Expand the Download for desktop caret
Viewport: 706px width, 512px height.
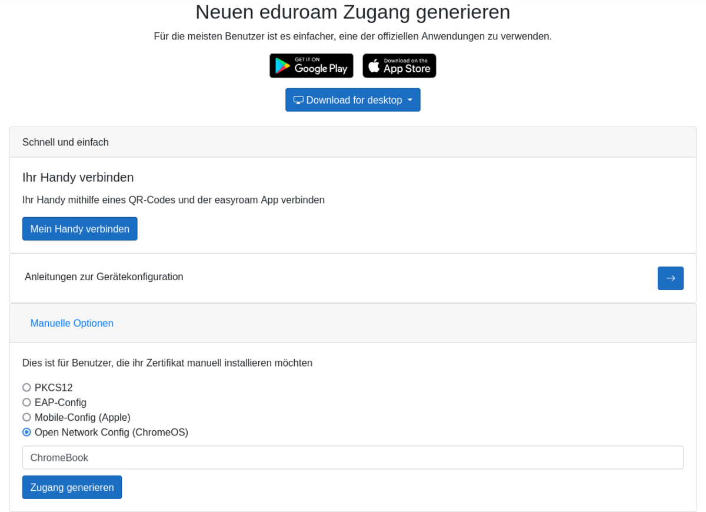tap(410, 100)
